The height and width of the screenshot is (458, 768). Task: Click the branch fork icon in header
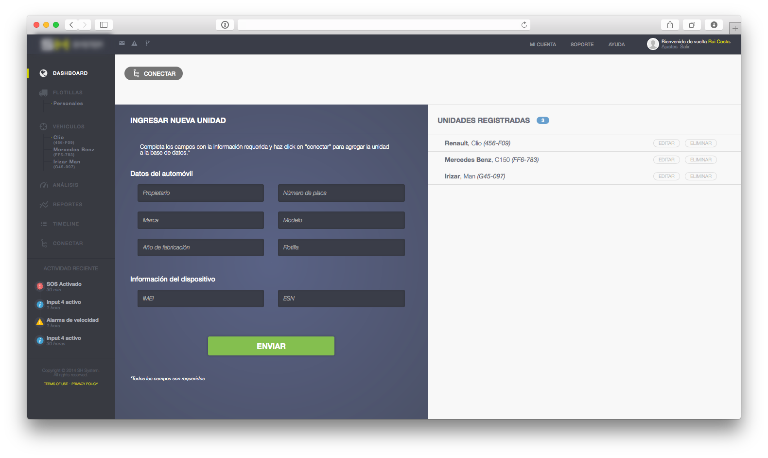click(147, 43)
